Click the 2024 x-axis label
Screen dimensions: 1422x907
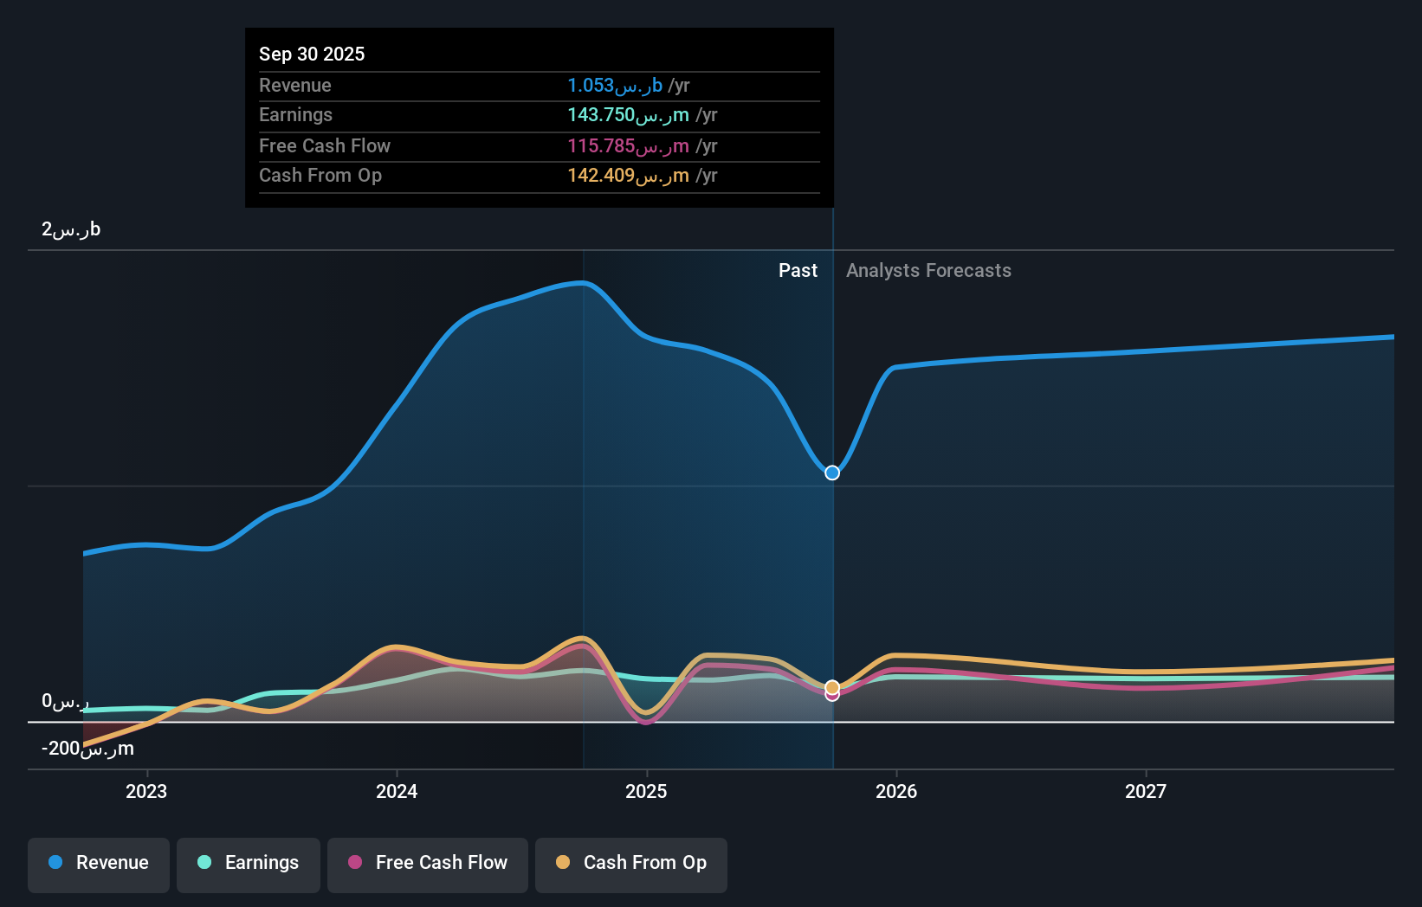397,791
